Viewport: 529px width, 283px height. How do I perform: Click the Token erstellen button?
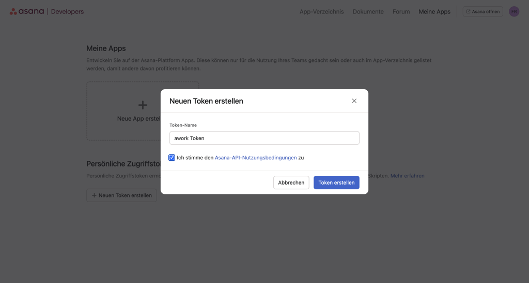336,182
